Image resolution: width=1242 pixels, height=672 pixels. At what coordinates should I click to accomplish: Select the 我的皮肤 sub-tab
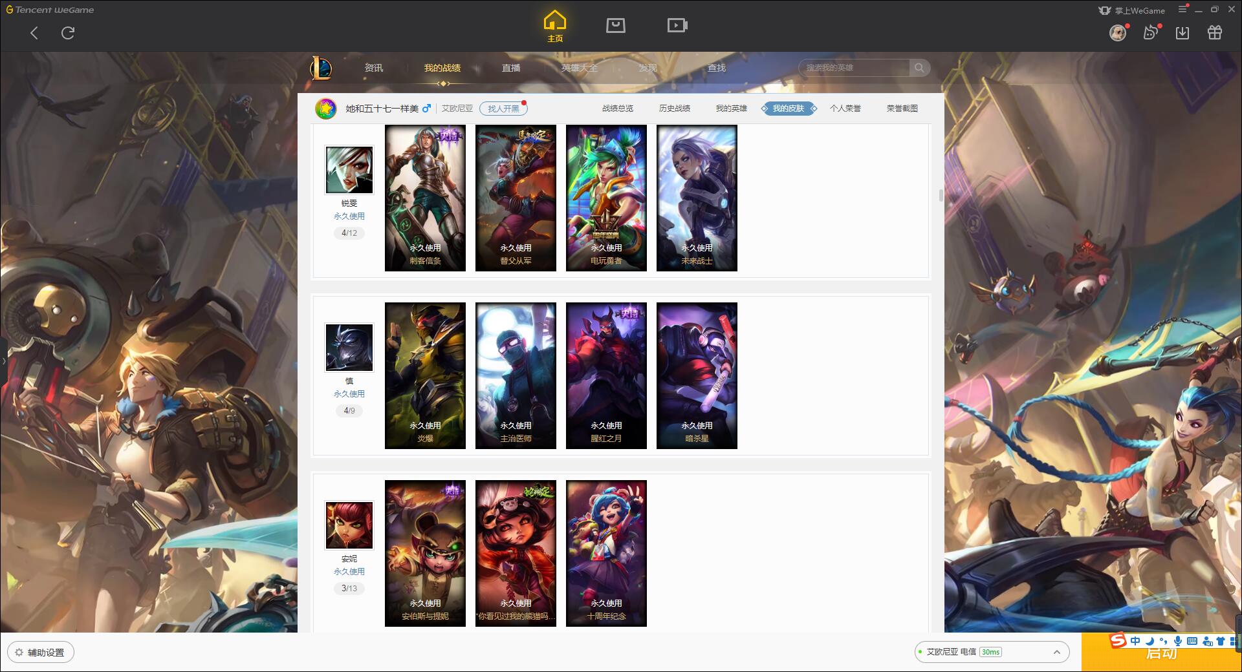(x=789, y=109)
